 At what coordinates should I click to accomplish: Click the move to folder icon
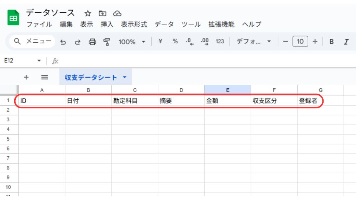(103, 14)
